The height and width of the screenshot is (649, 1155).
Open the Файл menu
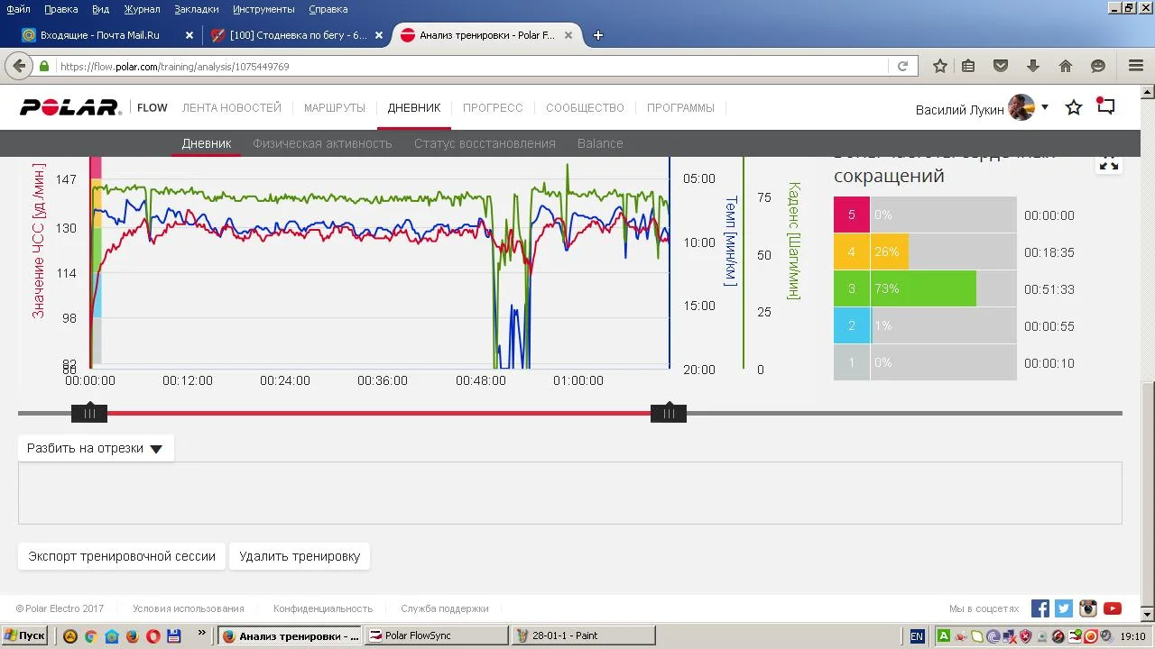coord(18,9)
